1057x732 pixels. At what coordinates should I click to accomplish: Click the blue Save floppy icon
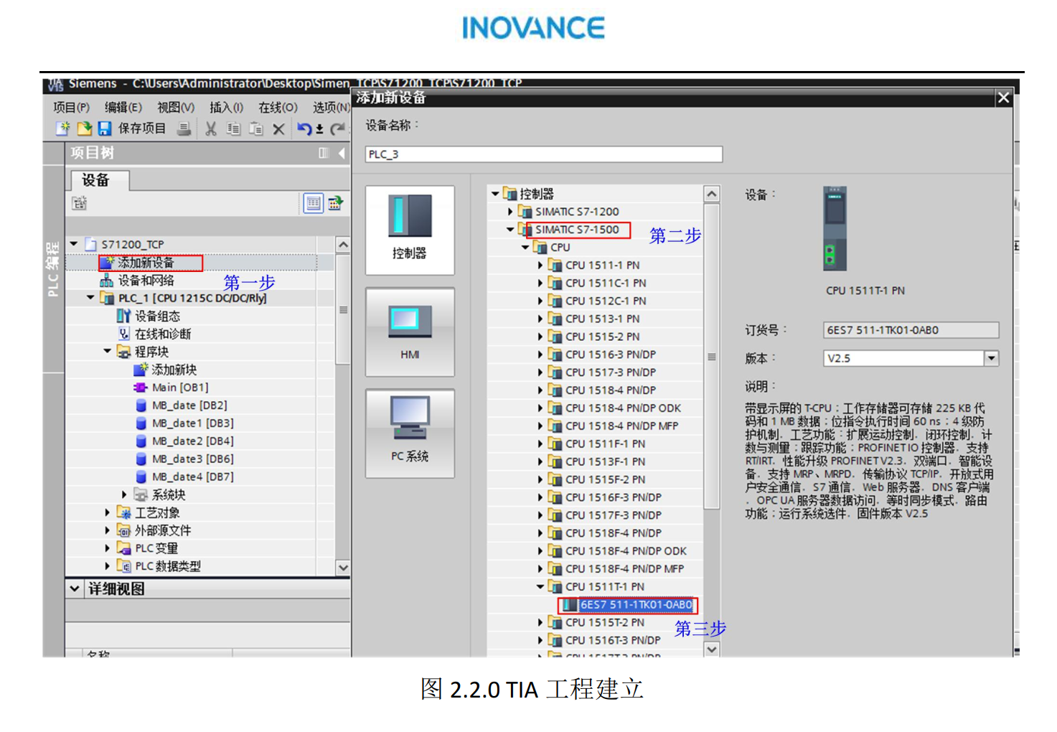tap(105, 128)
